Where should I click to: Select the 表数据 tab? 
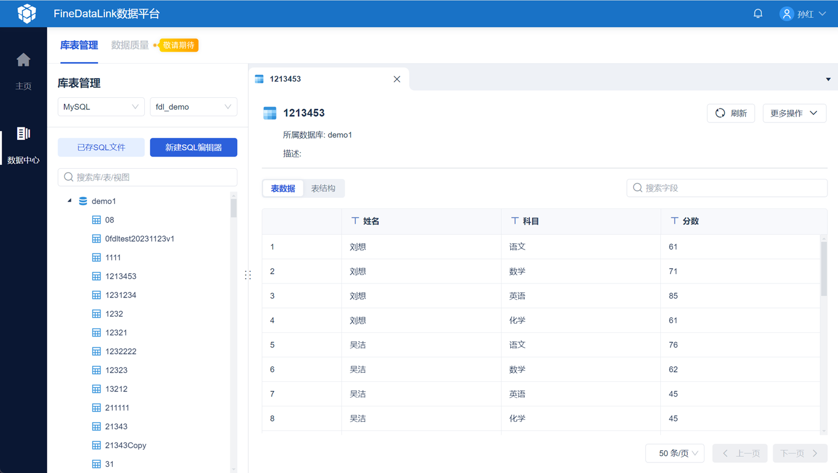tap(283, 188)
